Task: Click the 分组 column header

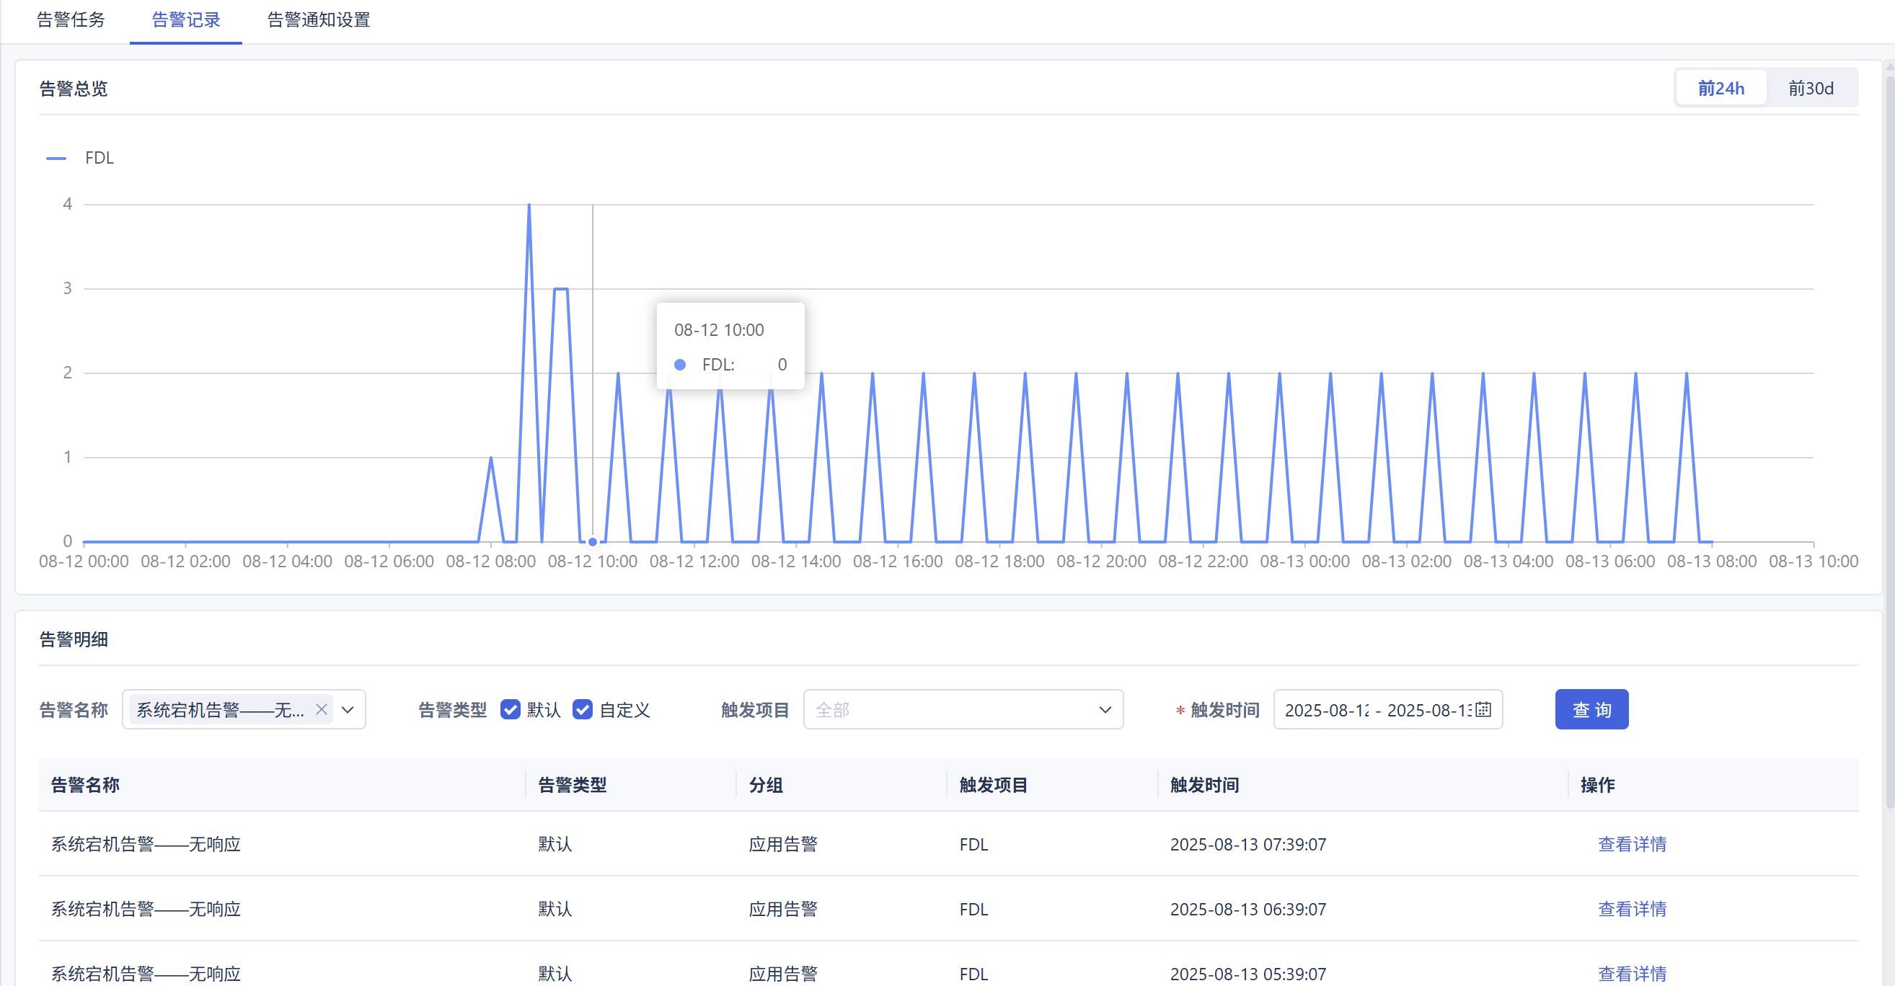Action: pos(766,784)
